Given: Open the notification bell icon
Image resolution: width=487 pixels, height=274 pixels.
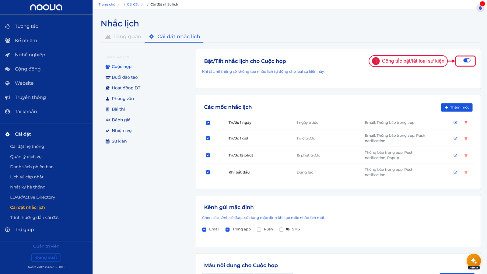Looking at the screenshot, I should (x=480, y=8).
